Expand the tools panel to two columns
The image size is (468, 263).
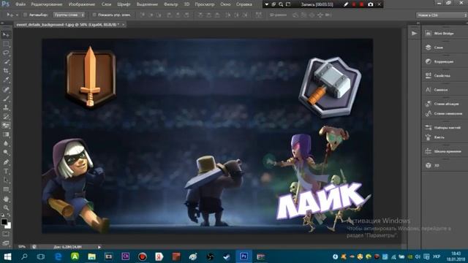tap(2, 23)
